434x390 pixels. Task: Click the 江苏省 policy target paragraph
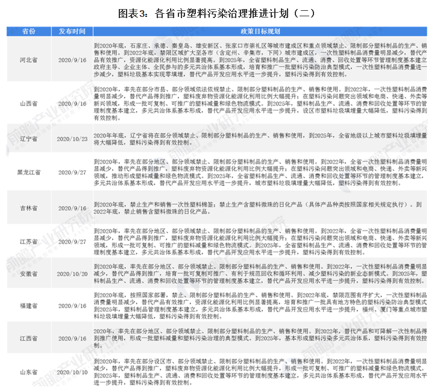tap(260, 242)
